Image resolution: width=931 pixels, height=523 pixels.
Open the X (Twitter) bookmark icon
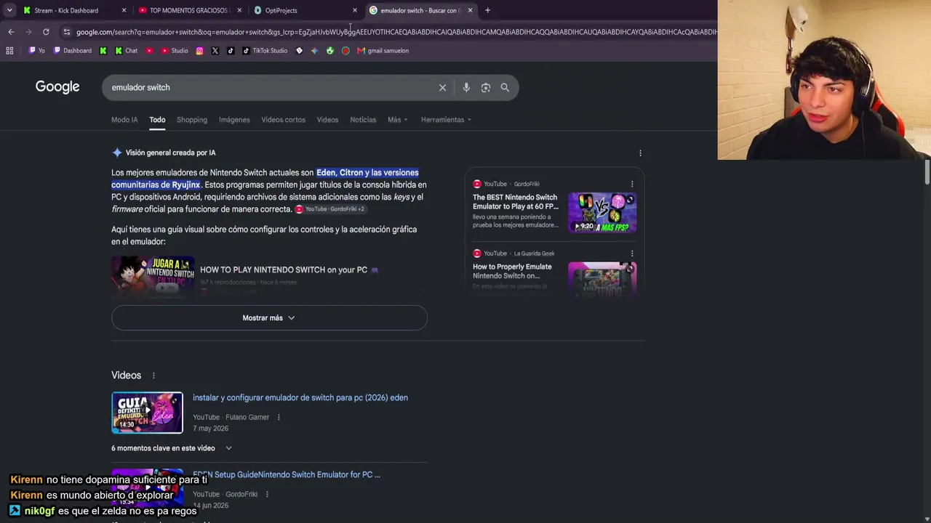(215, 51)
